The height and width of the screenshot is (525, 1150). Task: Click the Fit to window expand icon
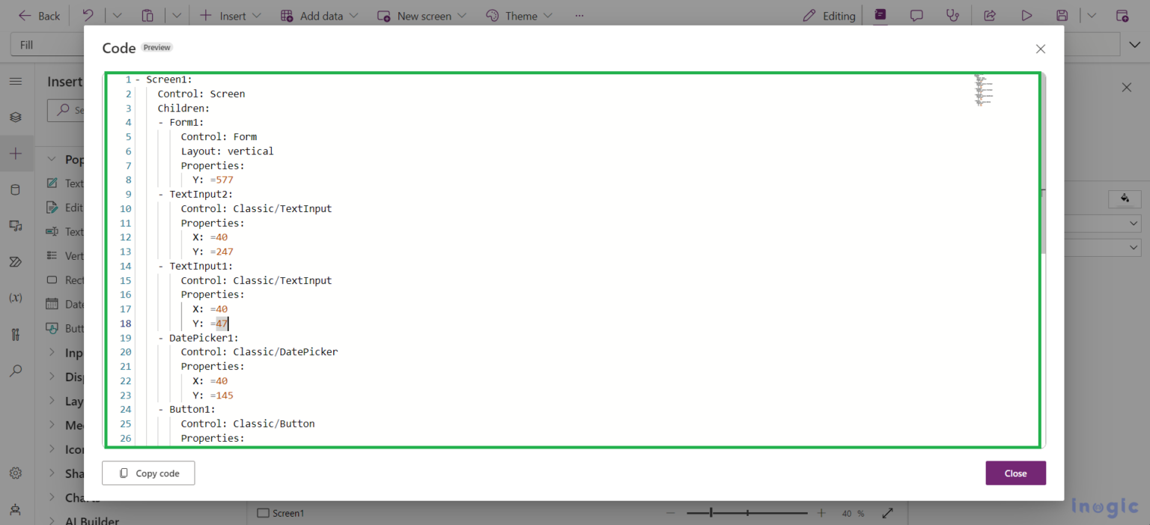(888, 513)
